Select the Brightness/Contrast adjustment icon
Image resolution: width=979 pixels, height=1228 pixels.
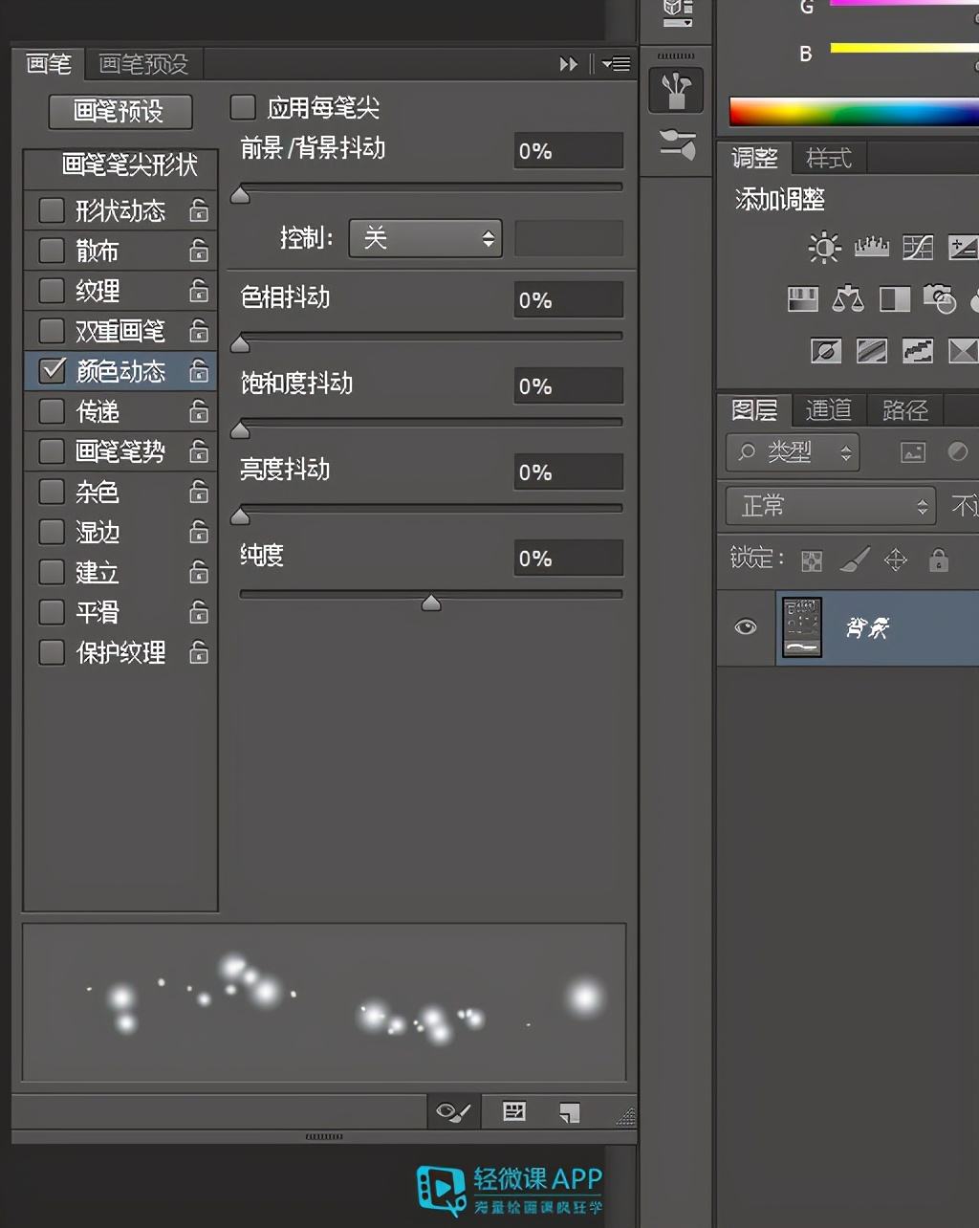823,247
